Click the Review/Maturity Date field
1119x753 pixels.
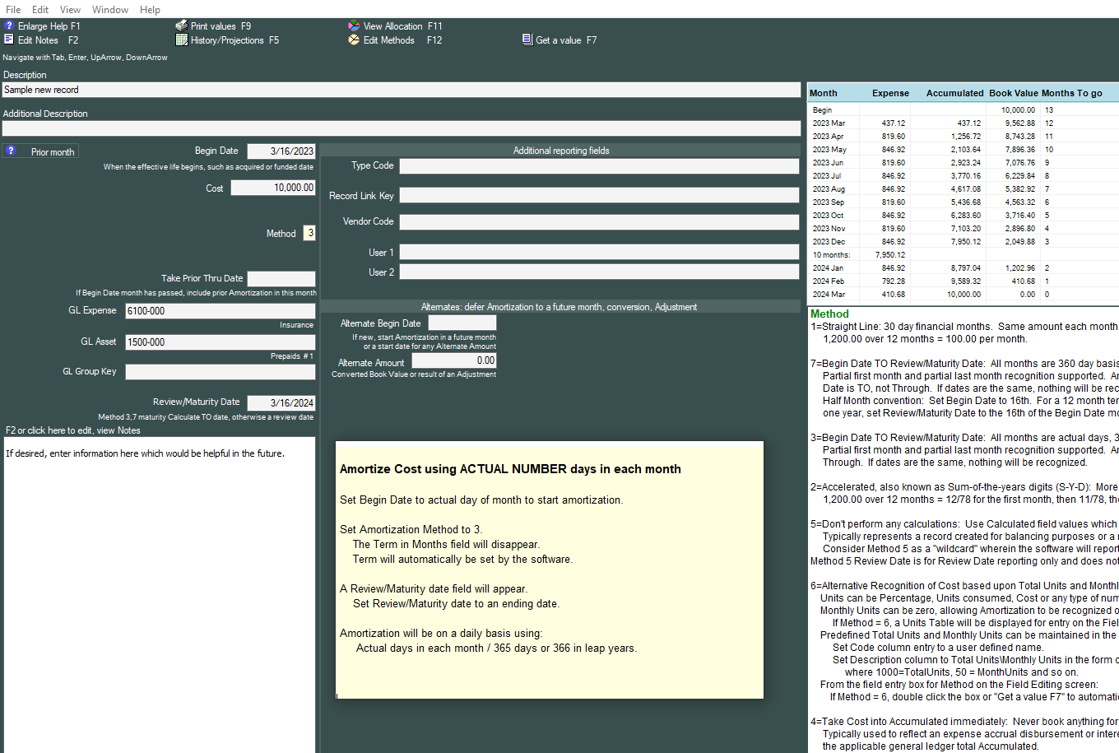point(281,403)
